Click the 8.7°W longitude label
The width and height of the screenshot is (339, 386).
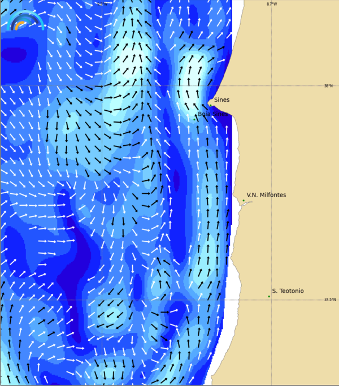coord(272,4)
